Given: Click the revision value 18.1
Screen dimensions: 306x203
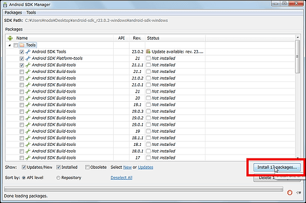Looking at the screenshot, I should point(137,144).
